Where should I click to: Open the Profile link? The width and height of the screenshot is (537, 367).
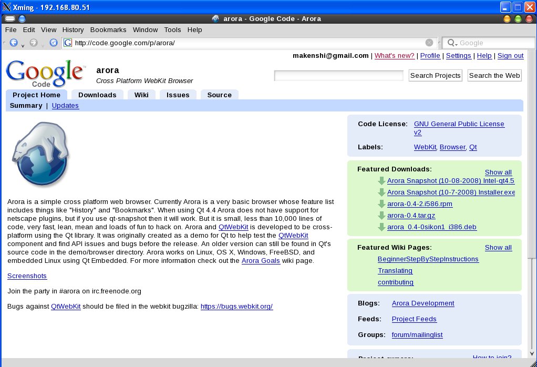pyautogui.click(x=430, y=56)
